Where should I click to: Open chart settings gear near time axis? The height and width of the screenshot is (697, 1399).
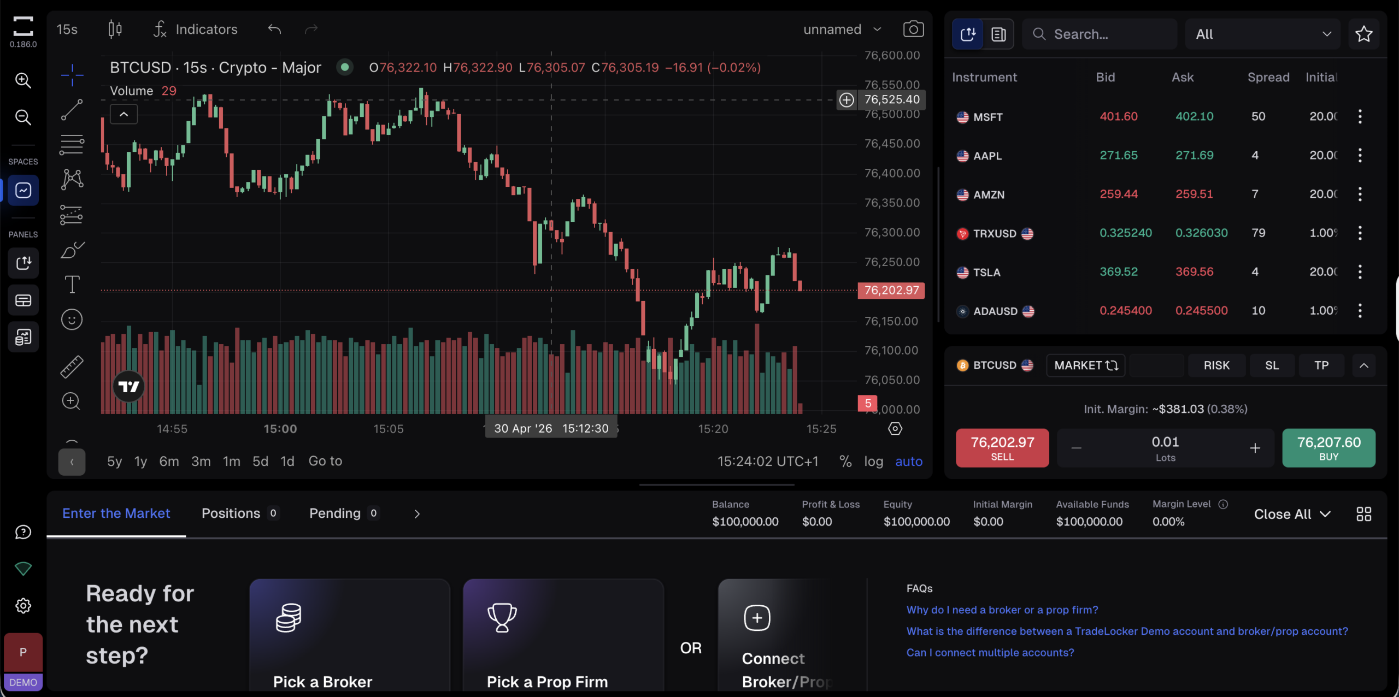tap(895, 429)
